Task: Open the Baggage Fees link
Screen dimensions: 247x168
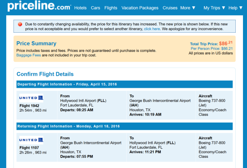Action: (28, 55)
